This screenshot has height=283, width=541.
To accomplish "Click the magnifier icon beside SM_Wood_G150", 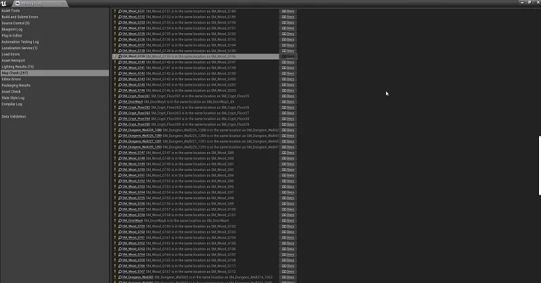I will point(120,170).
